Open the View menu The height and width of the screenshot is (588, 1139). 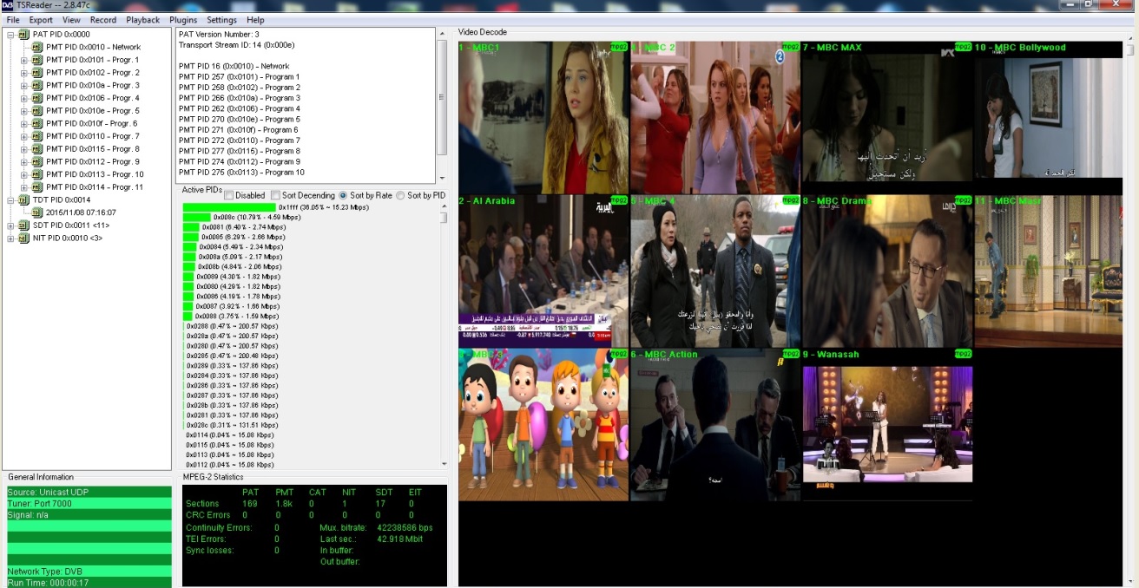(x=72, y=20)
